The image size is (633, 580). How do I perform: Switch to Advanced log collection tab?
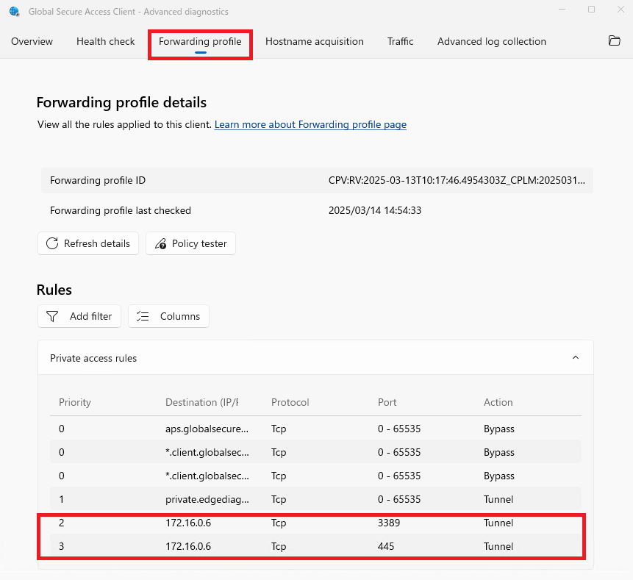point(491,41)
